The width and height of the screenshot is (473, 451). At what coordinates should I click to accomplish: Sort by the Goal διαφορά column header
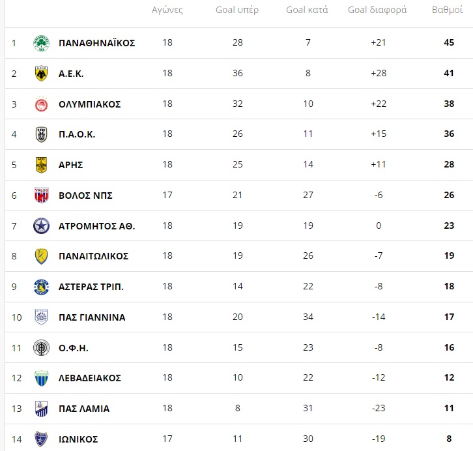[x=377, y=10]
